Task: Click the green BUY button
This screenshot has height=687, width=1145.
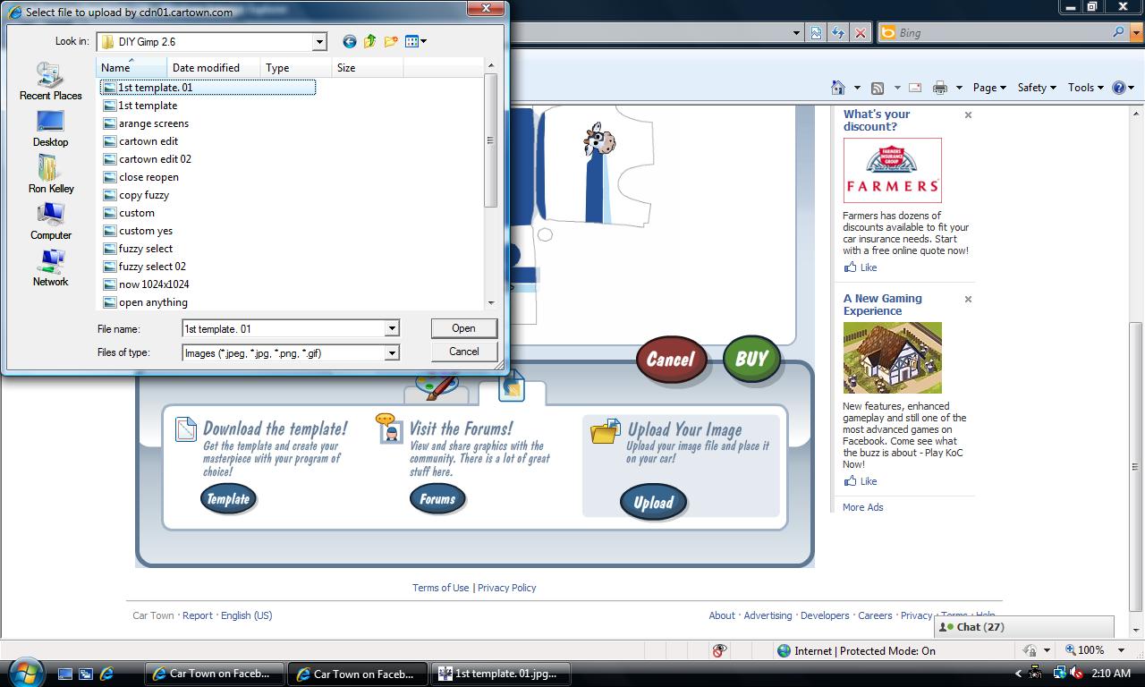Action: [x=751, y=359]
